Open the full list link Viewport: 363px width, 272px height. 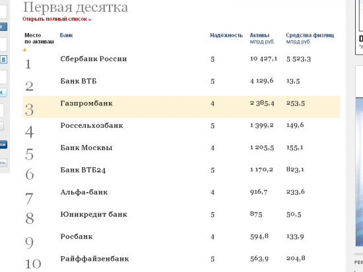(57, 19)
